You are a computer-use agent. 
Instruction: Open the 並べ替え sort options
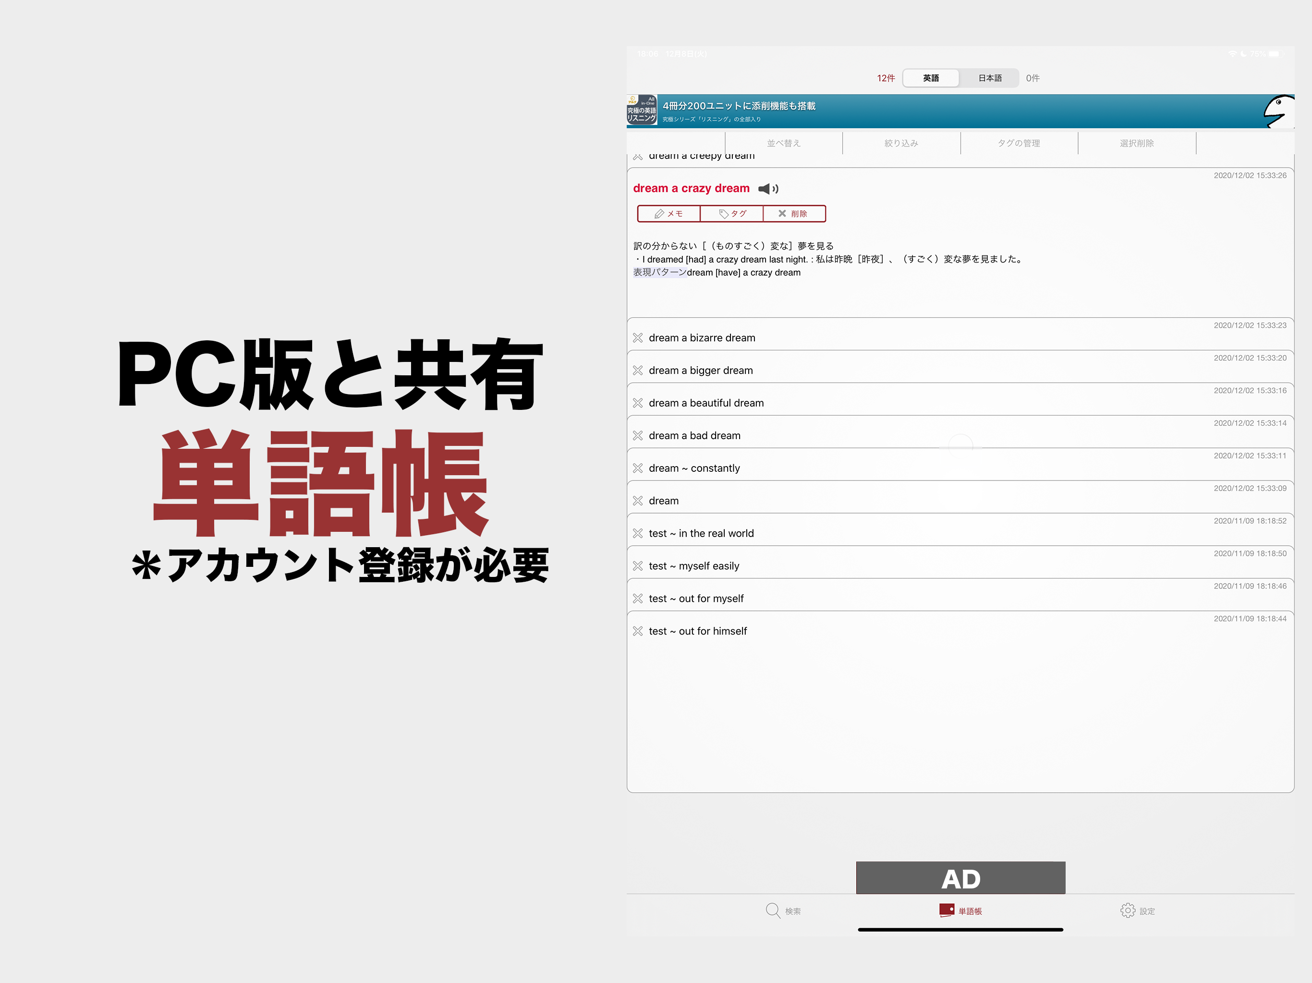coord(784,144)
